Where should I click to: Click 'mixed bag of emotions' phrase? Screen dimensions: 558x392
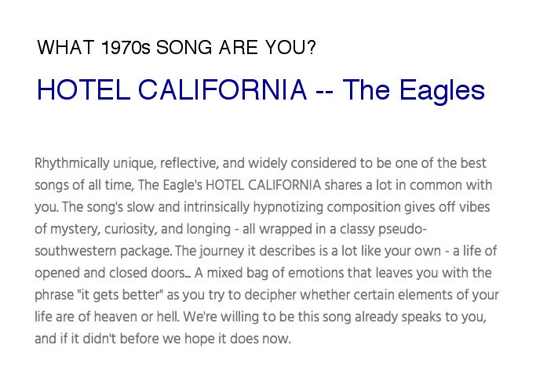click(x=275, y=273)
